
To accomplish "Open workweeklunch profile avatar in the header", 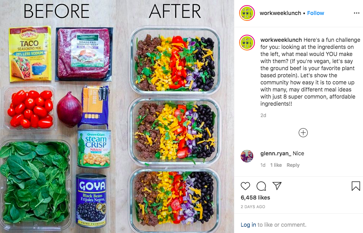I will coord(247,13).
